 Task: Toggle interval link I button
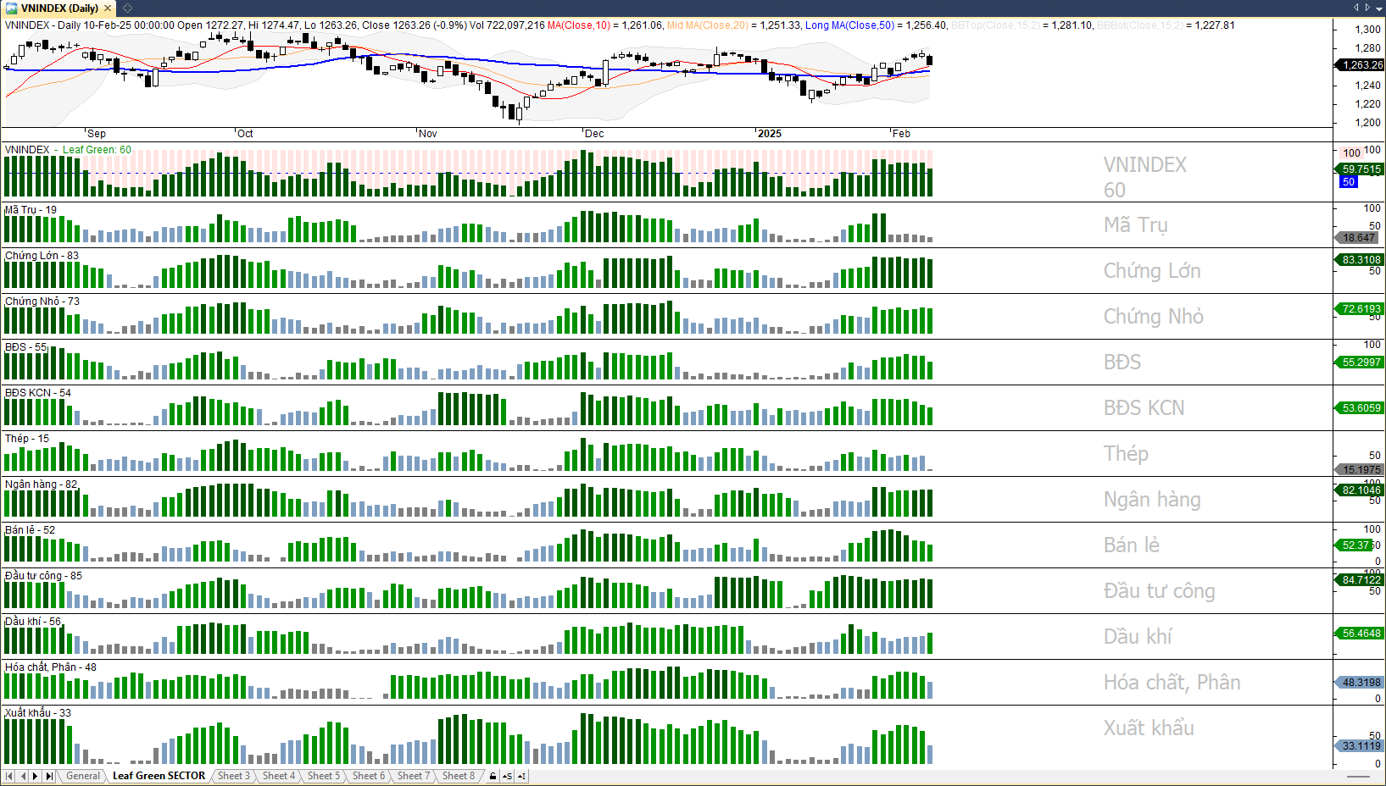[521, 776]
